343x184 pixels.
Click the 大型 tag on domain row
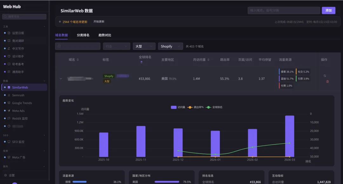(107, 81)
